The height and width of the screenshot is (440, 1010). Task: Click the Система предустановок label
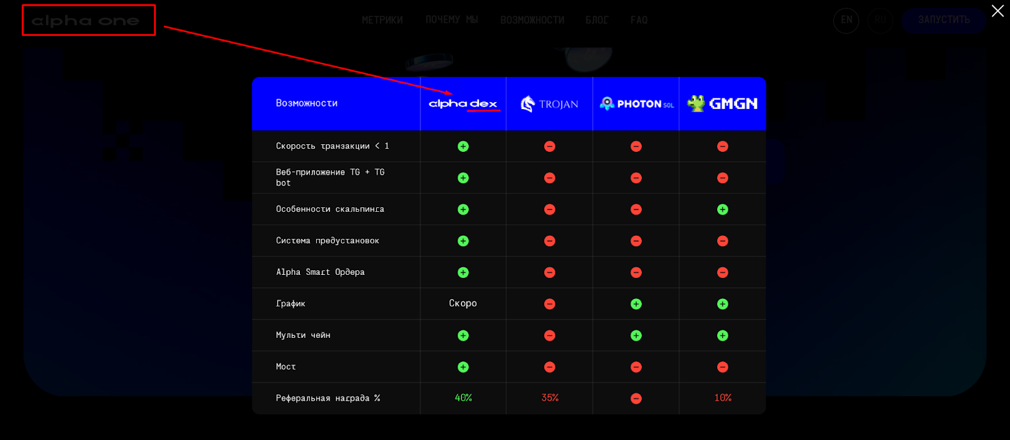click(x=328, y=241)
